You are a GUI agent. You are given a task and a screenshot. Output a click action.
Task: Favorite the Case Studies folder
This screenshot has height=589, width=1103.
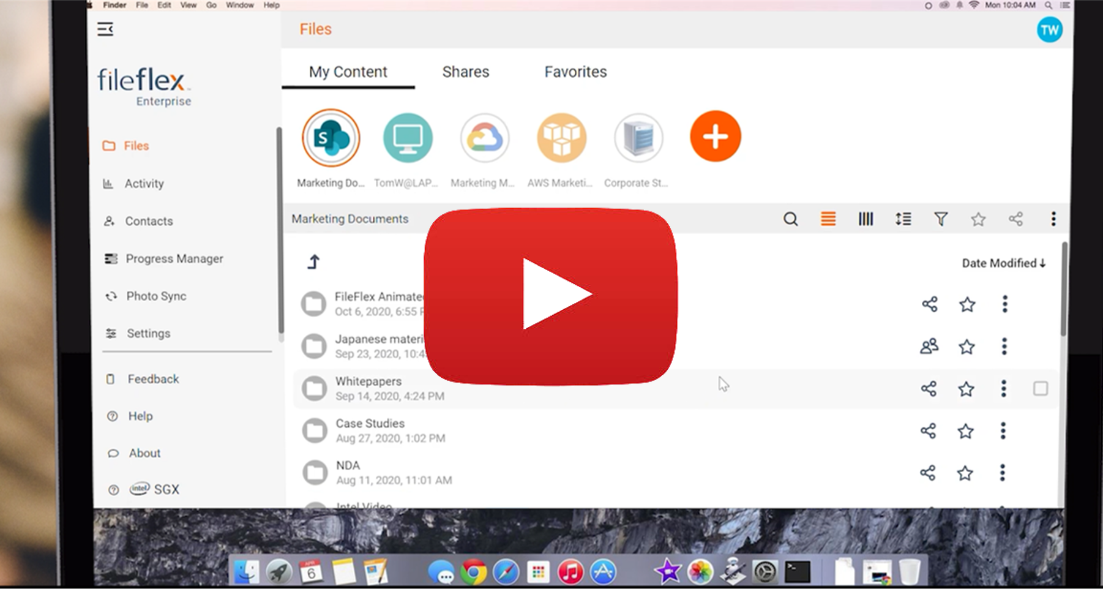(x=965, y=430)
